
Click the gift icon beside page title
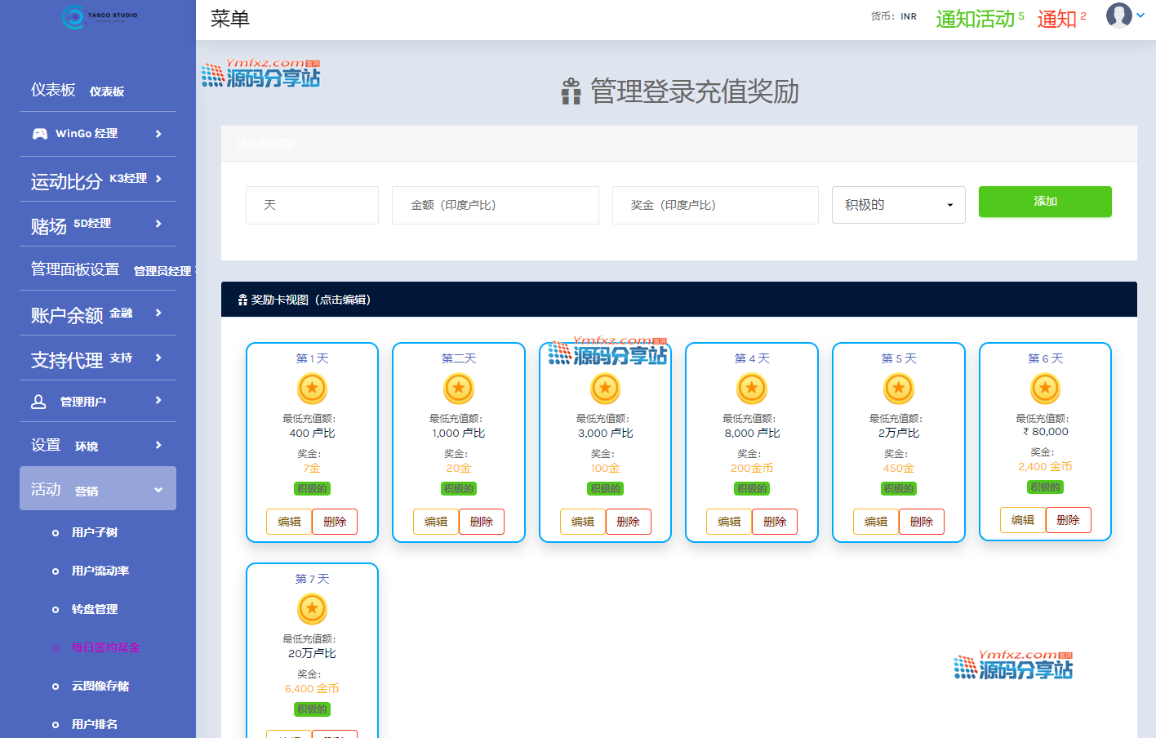pos(571,91)
